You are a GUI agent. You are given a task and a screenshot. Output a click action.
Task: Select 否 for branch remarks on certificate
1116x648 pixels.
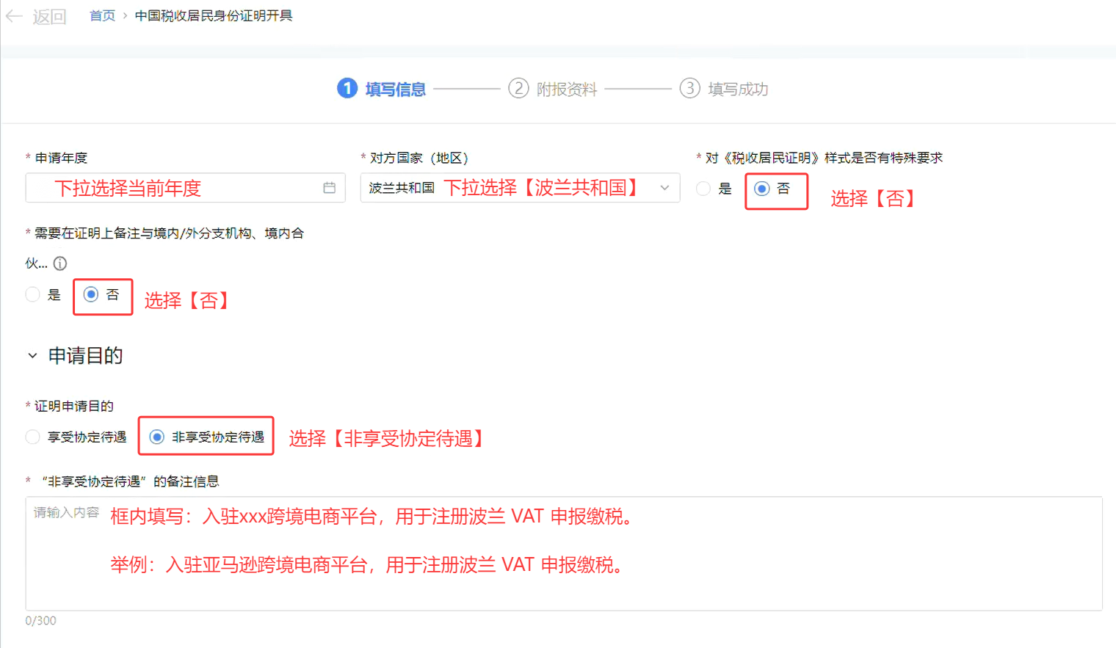point(91,295)
